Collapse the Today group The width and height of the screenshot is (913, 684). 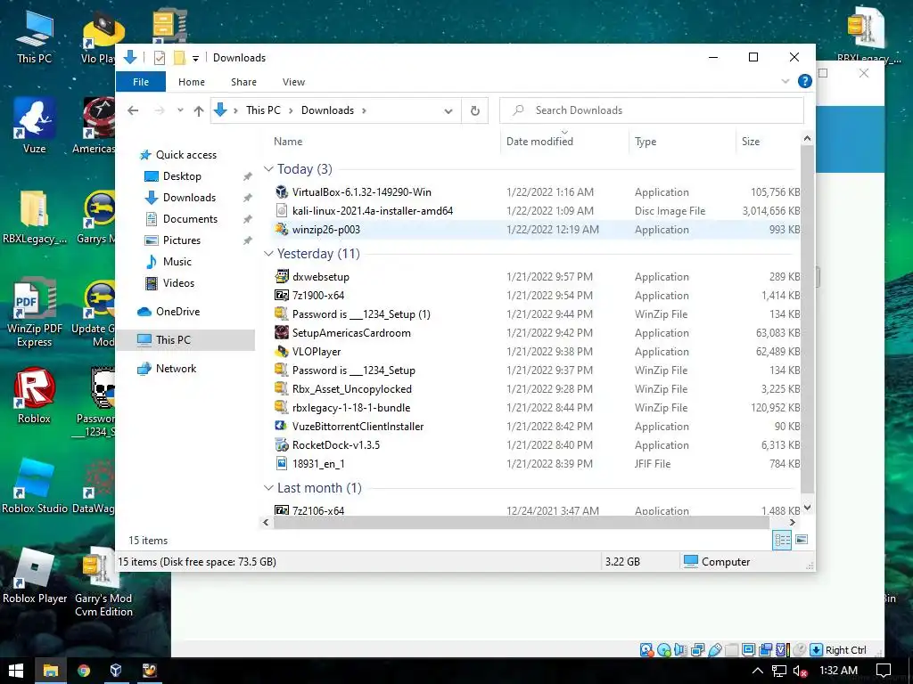[268, 169]
